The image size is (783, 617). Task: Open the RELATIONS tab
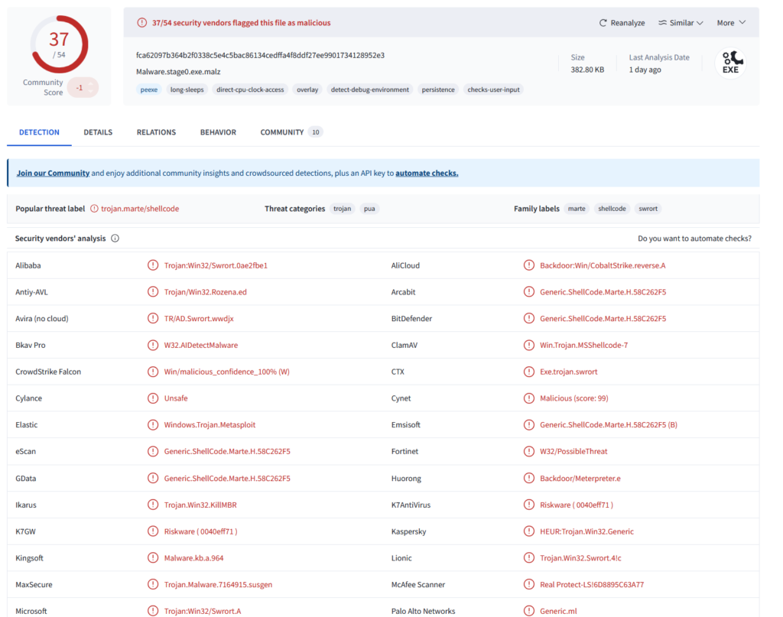tap(156, 132)
